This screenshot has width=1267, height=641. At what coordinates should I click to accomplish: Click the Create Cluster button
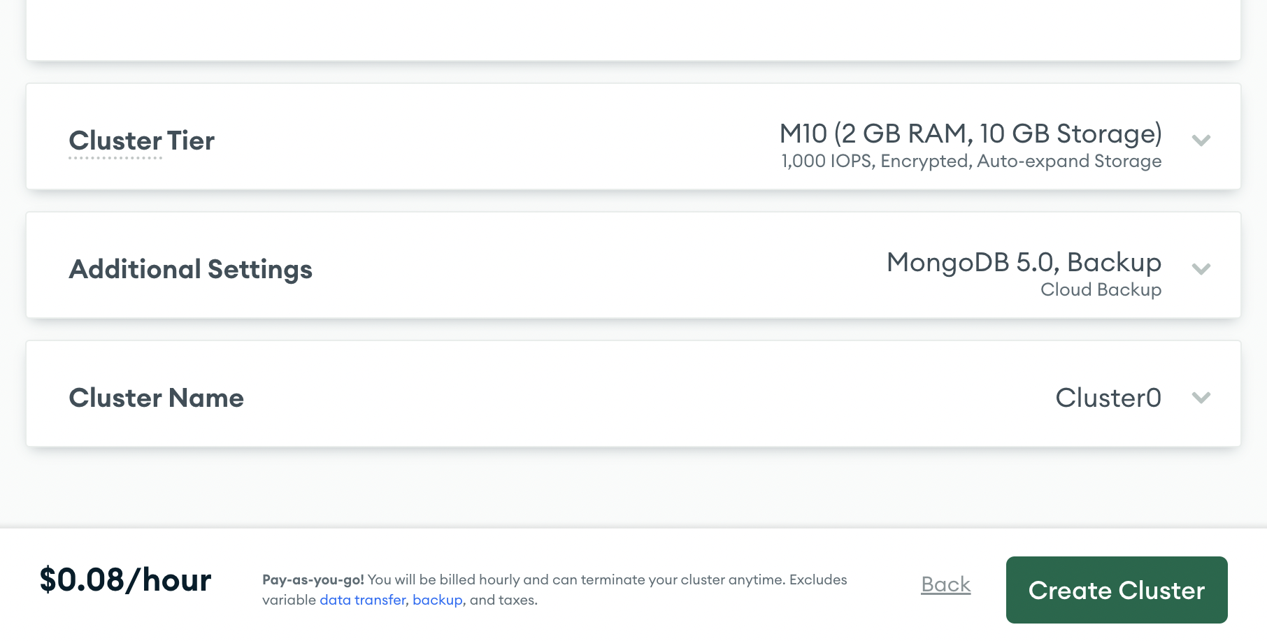[x=1115, y=590]
